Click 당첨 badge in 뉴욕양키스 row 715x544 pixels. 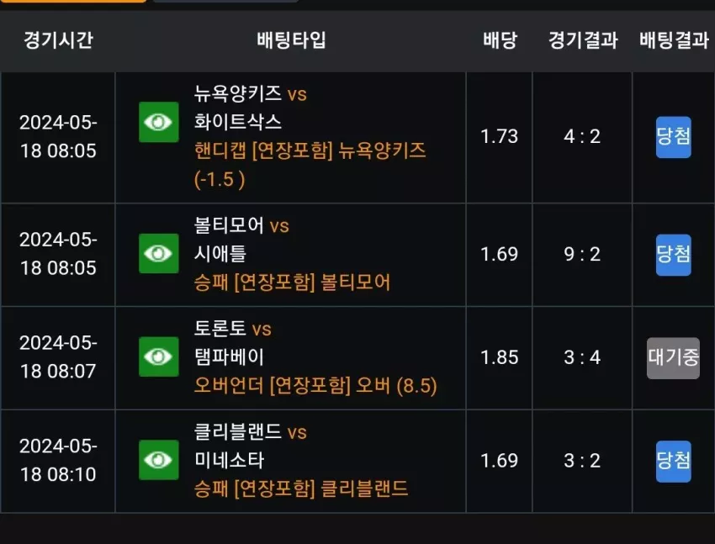point(674,137)
